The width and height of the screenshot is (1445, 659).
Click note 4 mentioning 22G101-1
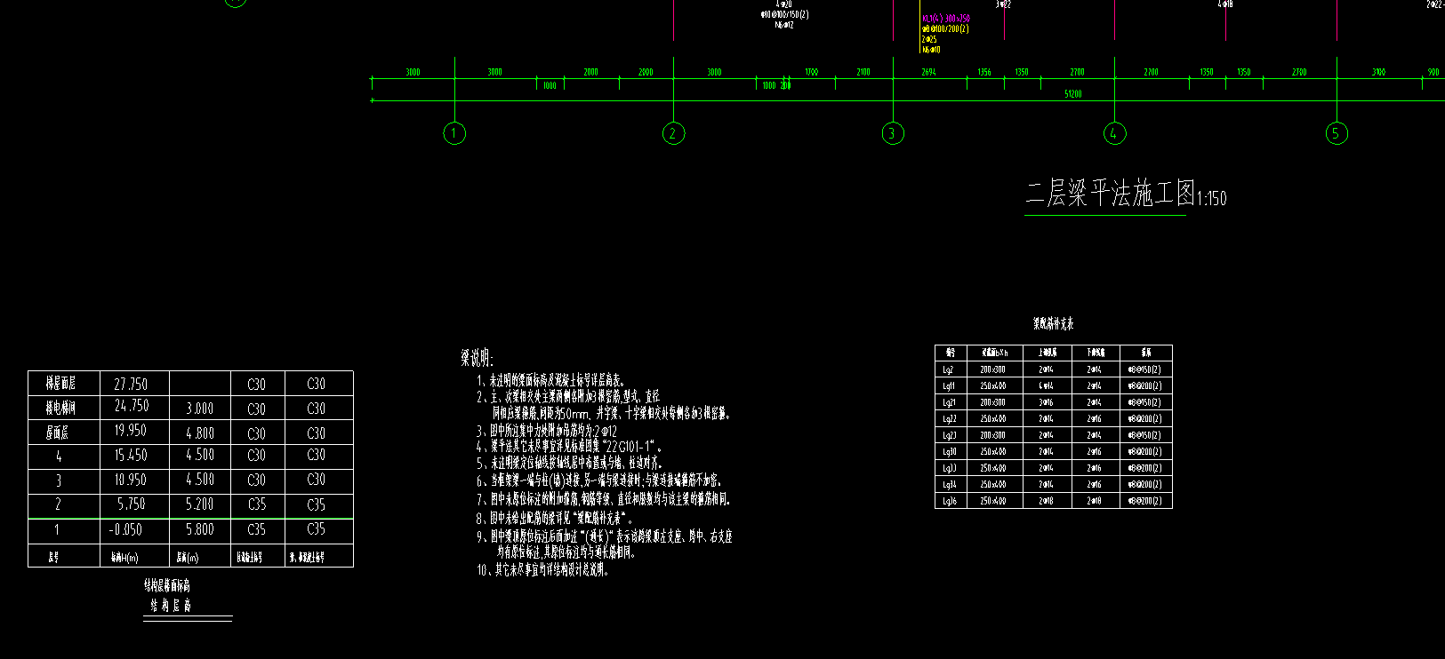point(571,447)
